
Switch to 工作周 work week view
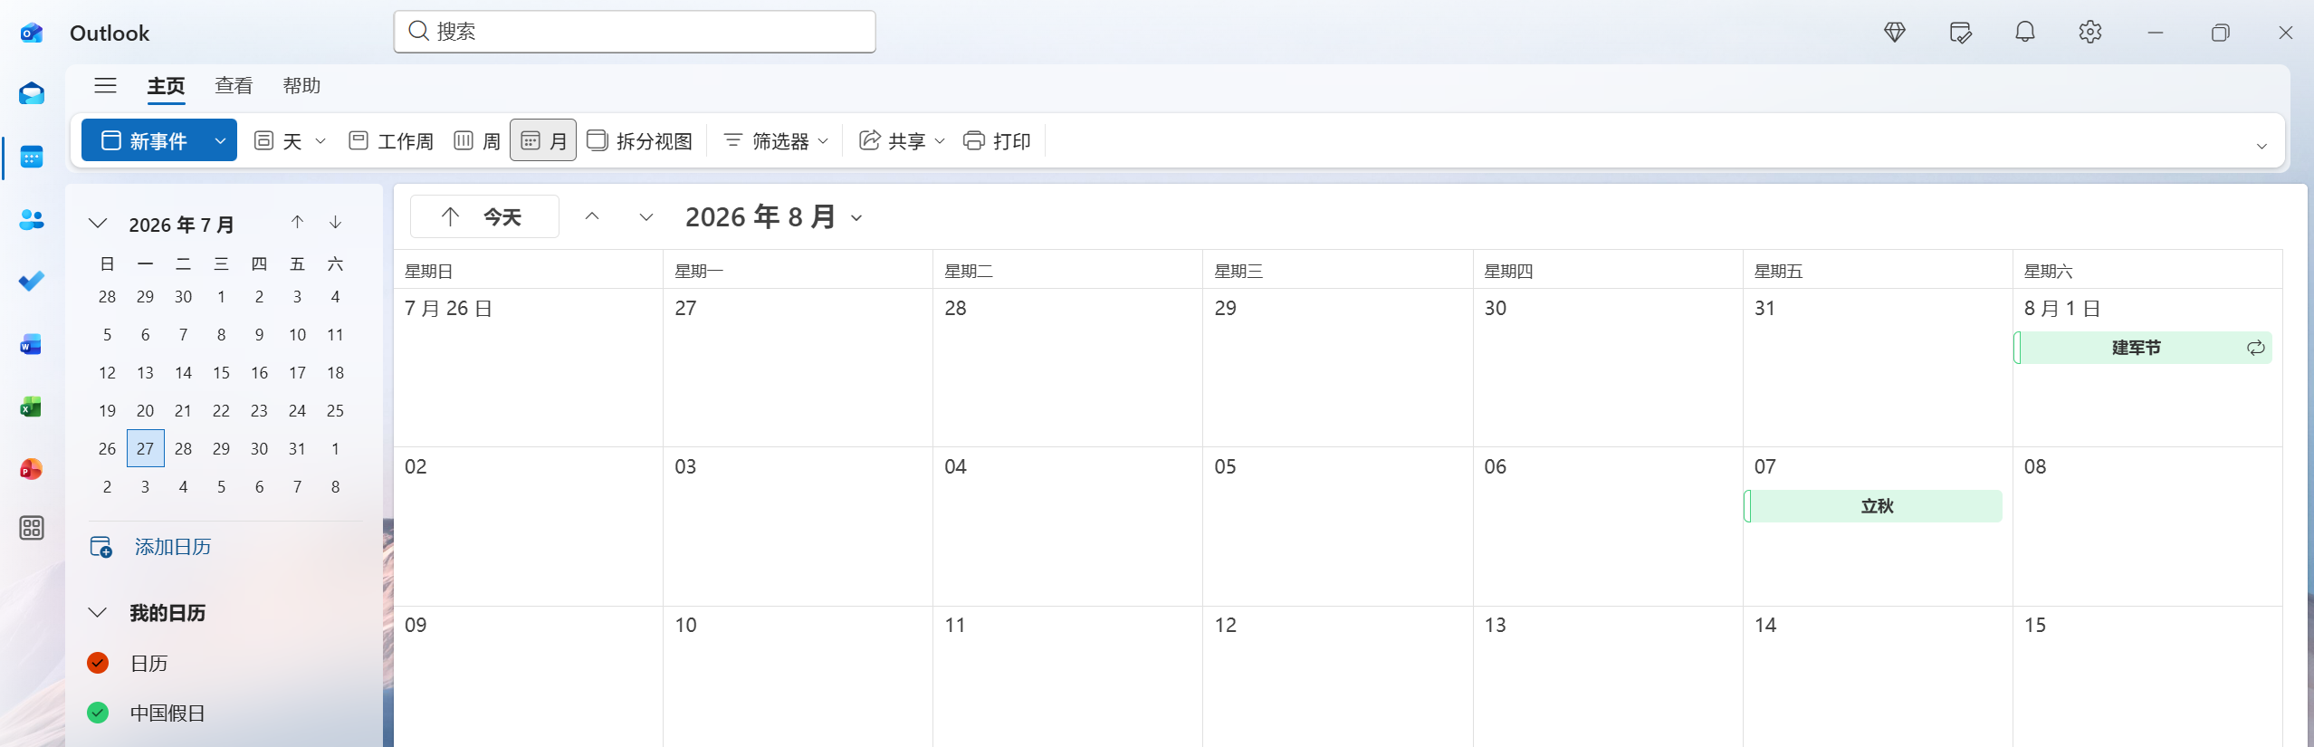coord(391,140)
